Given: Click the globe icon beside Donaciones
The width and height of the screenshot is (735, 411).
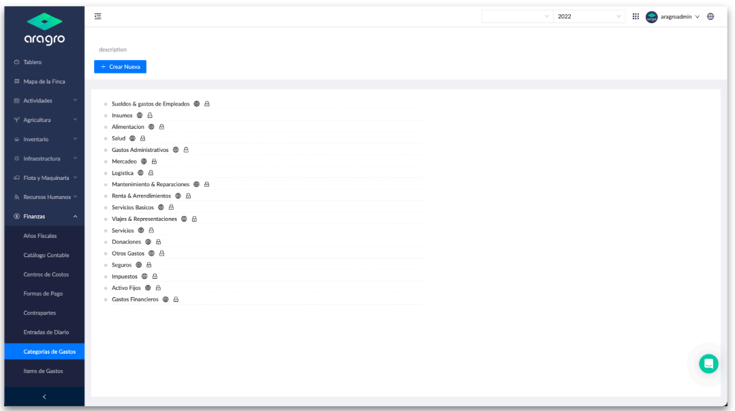Looking at the screenshot, I should tap(148, 242).
